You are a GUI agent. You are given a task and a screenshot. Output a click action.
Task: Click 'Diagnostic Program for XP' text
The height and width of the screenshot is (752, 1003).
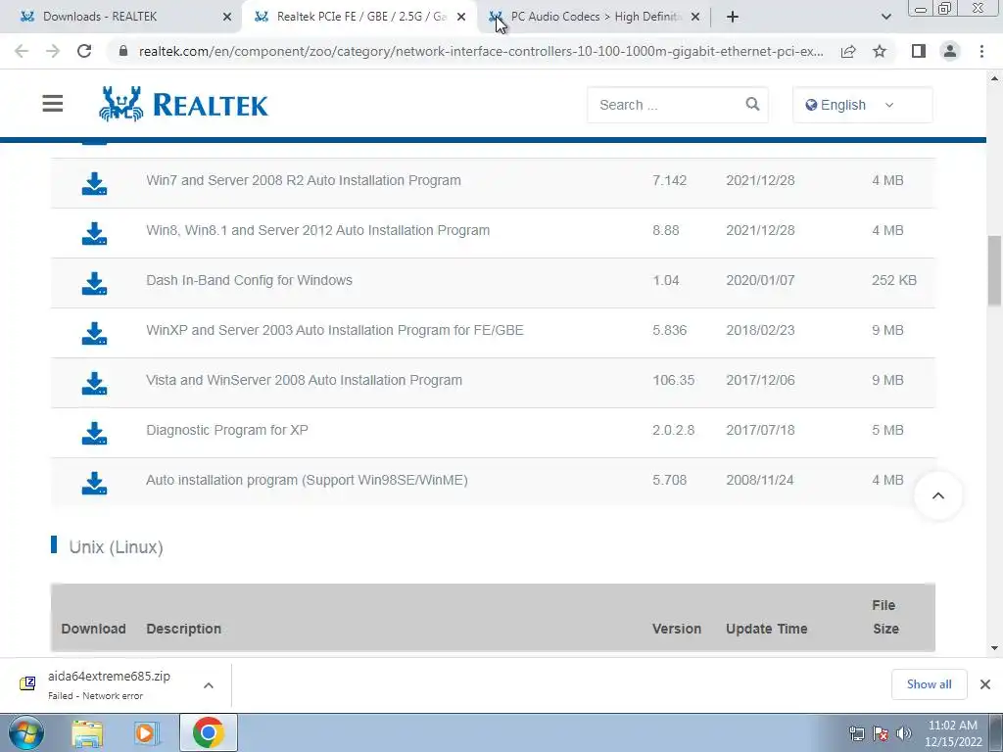pos(227,430)
